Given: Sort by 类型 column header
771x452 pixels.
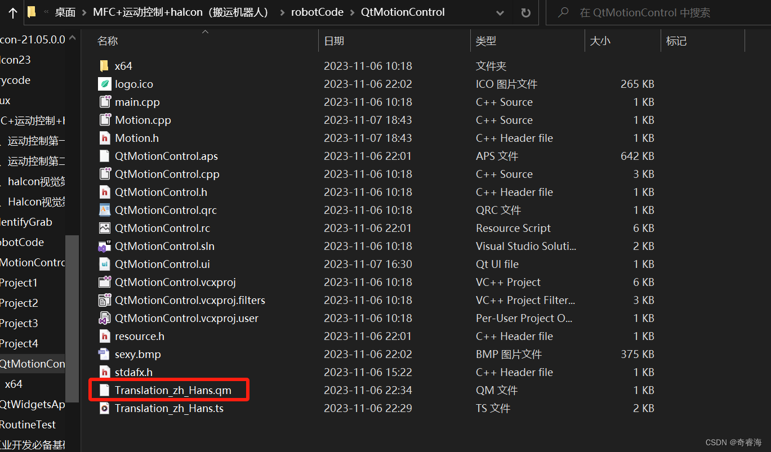Looking at the screenshot, I should tap(486, 41).
